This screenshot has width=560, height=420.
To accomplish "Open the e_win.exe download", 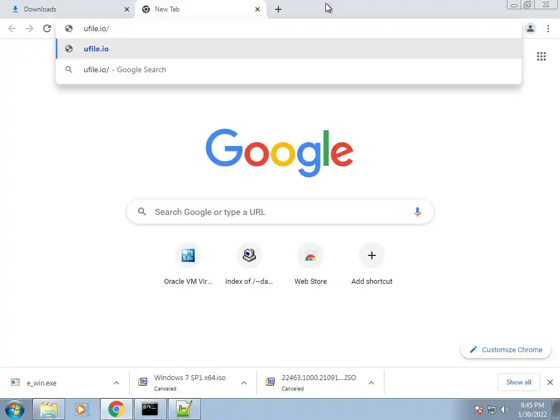I will tap(57, 383).
